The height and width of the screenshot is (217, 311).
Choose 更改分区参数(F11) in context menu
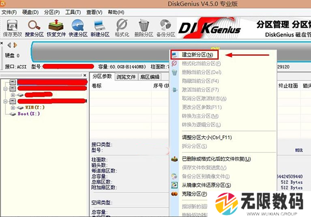(x=202, y=107)
